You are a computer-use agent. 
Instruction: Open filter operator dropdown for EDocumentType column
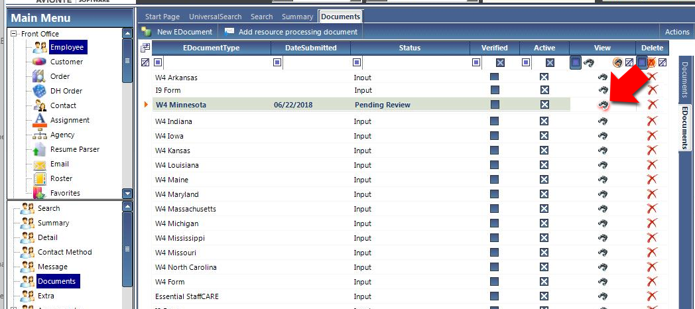(x=158, y=62)
